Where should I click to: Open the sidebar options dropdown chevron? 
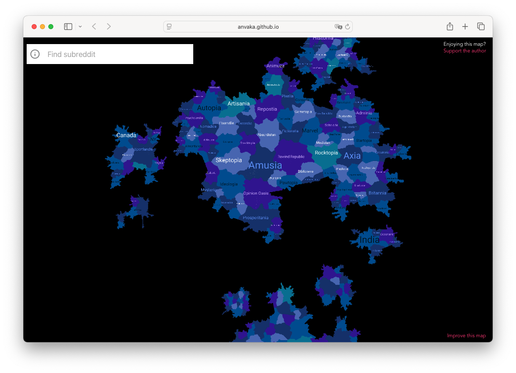pyautogui.click(x=80, y=27)
